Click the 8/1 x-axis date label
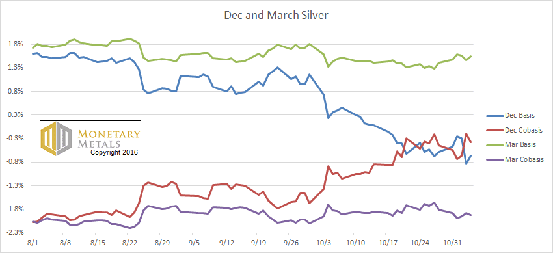This screenshot has height=253, width=553. 31,243
